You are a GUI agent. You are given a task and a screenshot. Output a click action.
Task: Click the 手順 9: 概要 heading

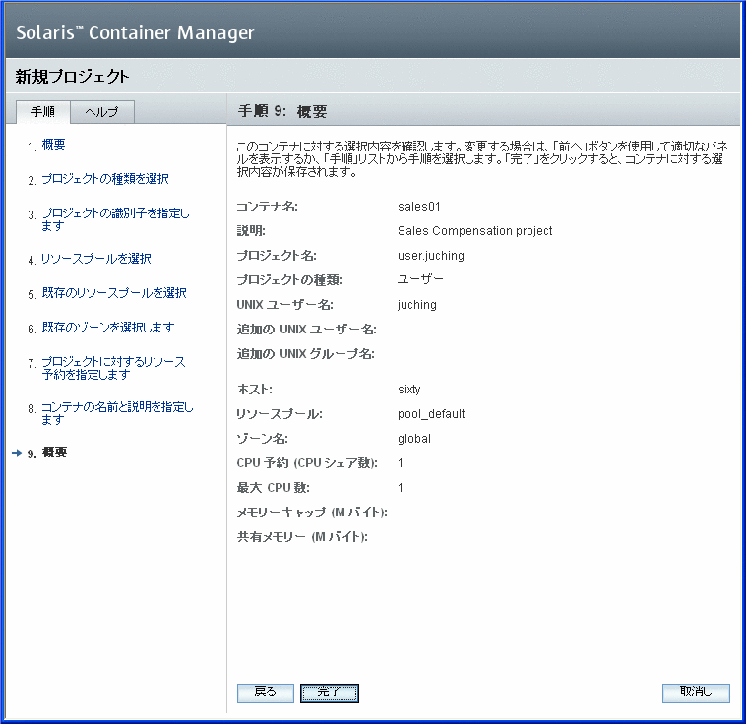(x=282, y=112)
